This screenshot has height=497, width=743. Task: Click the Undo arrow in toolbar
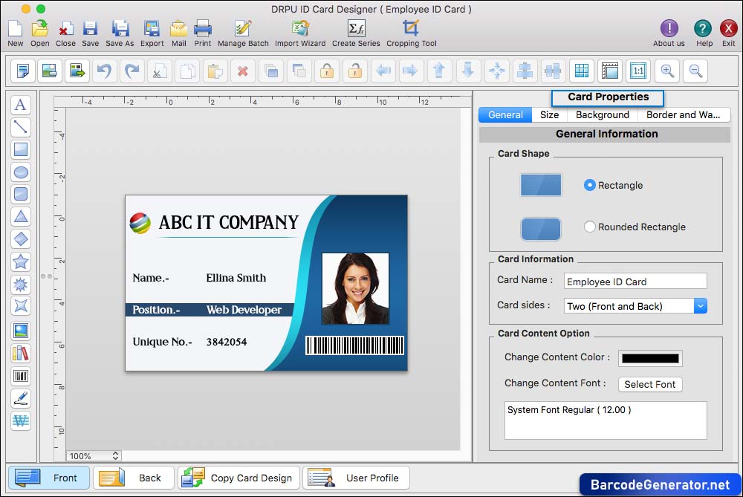104,71
